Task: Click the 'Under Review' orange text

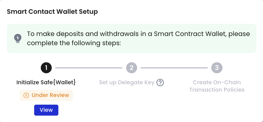Action: pos(50,95)
